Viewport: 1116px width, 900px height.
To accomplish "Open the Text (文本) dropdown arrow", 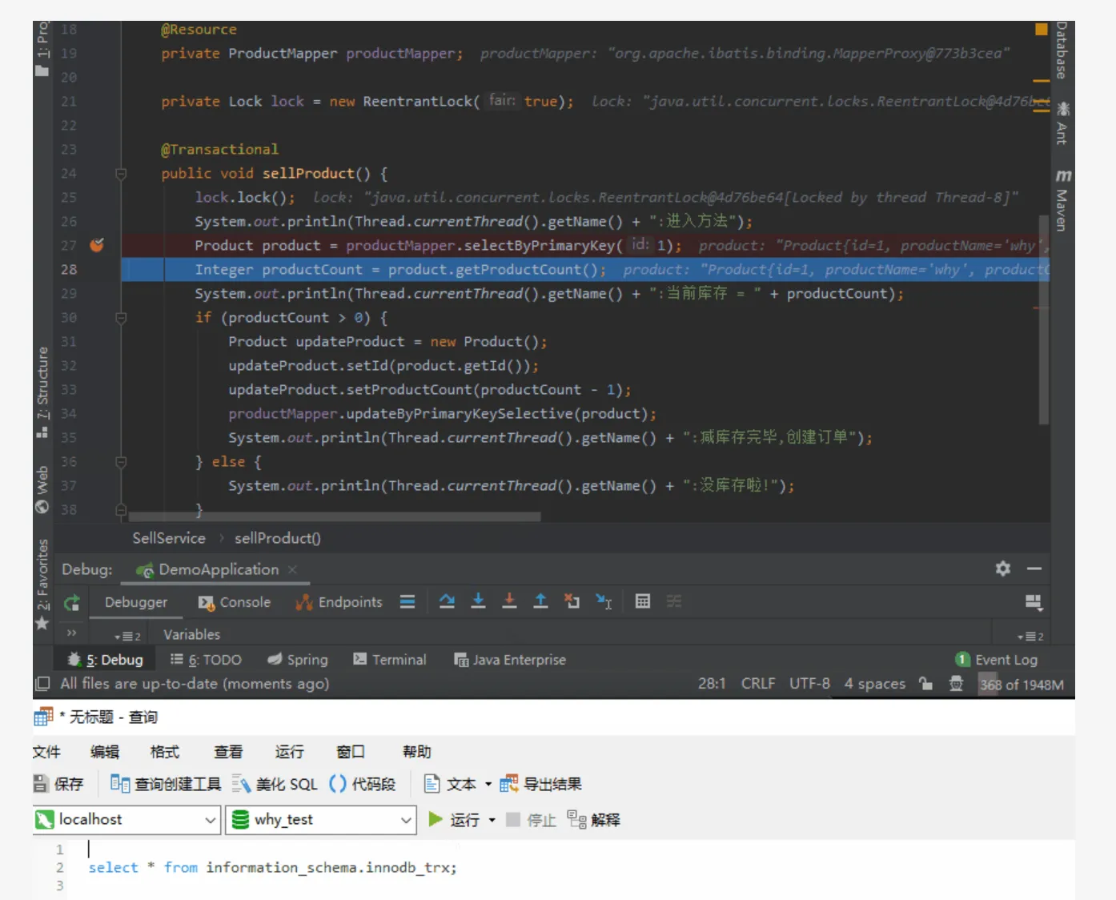I will pos(488,784).
